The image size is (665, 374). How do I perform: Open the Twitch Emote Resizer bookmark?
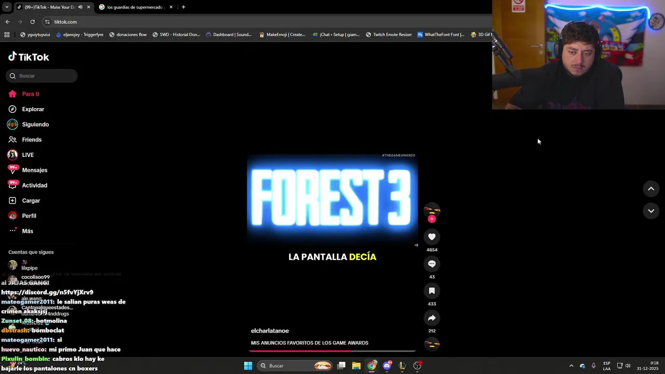tap(389, 35)
